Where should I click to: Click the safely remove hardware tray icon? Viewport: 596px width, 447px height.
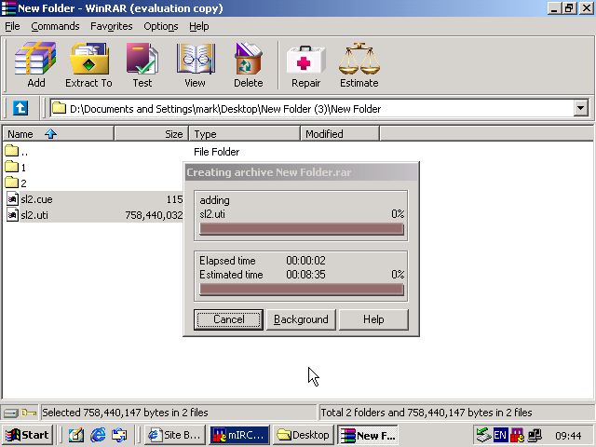coord(483,435)
